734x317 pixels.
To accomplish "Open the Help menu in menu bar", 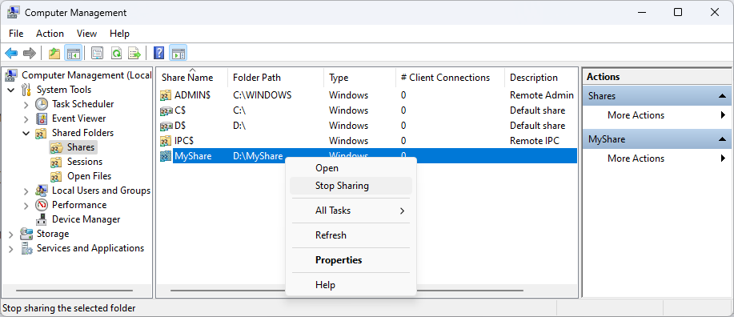I will (119, 34).
